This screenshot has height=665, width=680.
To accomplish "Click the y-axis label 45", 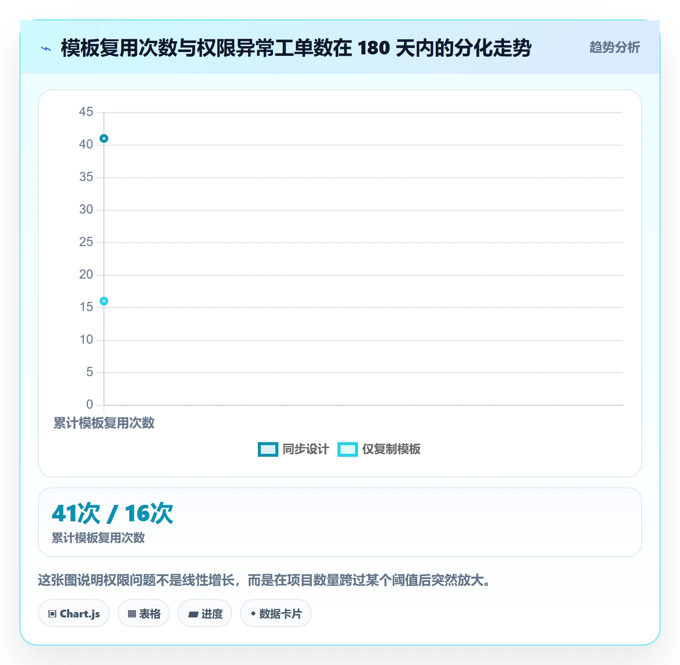I will 86,112.
